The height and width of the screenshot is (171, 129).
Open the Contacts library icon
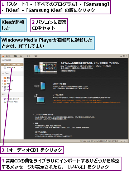(5, 78)
